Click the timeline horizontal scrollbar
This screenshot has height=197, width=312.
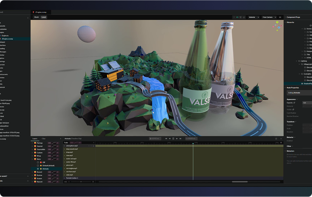click(240, 181)
